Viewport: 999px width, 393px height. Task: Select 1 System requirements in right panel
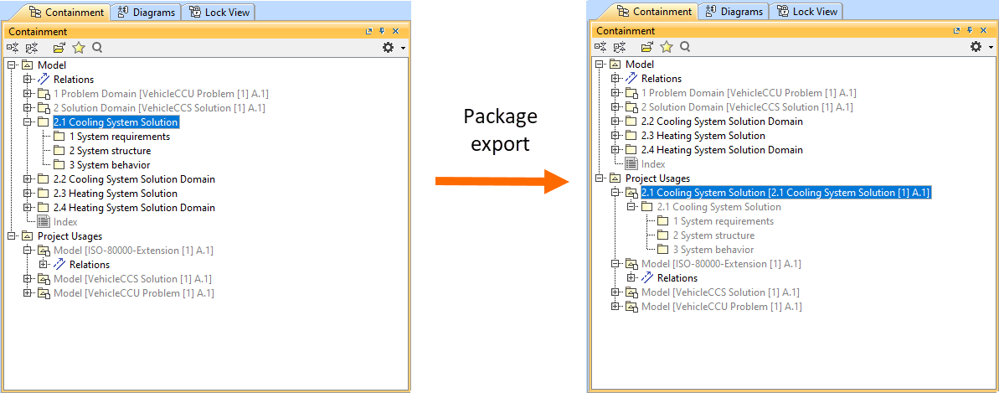pyautogui.click(x=724, y=221)
